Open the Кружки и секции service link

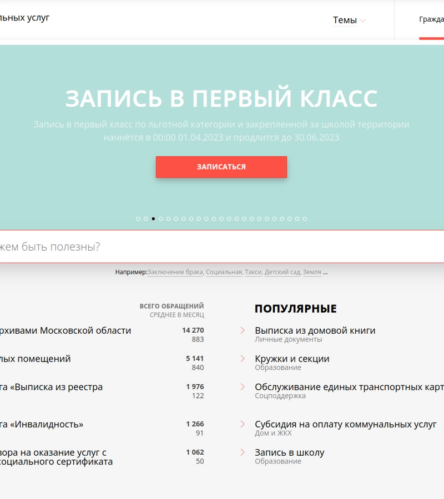point(292,359)
